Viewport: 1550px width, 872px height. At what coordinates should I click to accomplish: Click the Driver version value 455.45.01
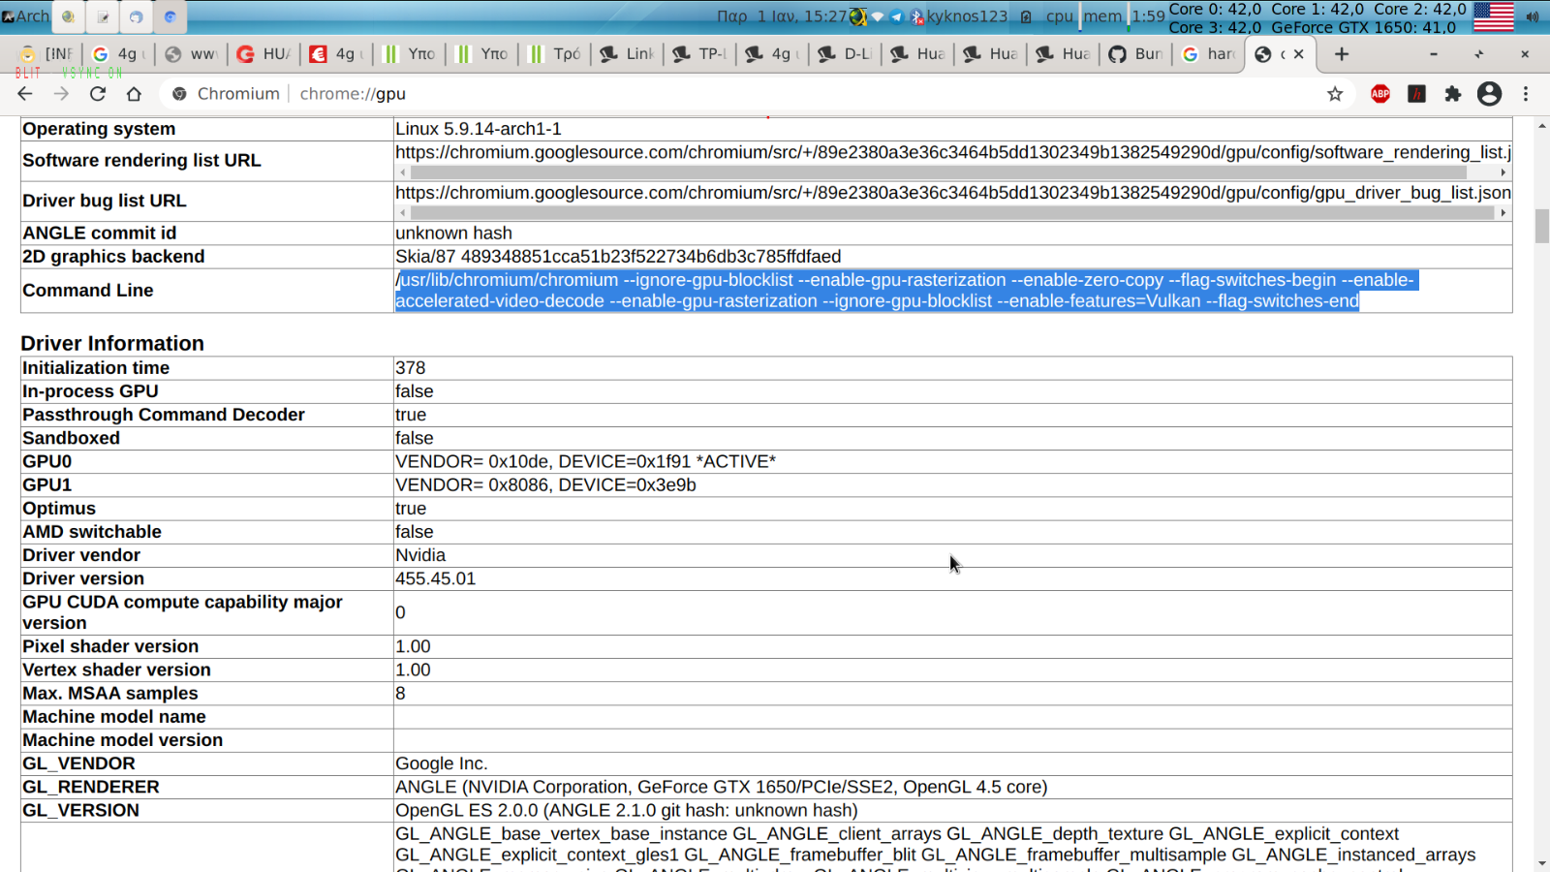(435, 578)
